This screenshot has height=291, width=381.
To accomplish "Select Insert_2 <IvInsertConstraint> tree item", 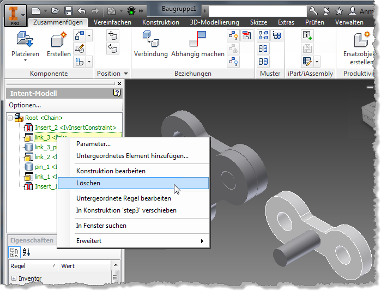I will 76,128.
